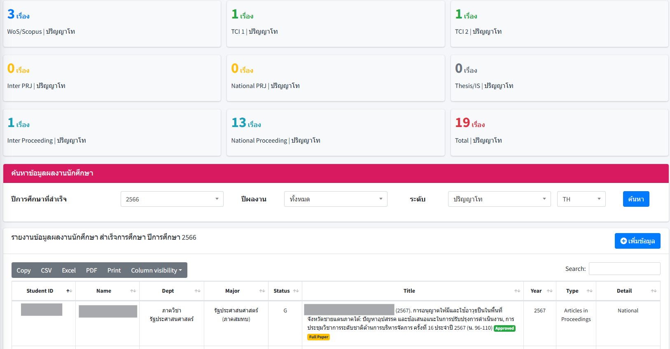
Task: Expand the ปีผลงาน dropdown set to ทั้งหมด
Action: pyautogui.click(x=335, y=199)
